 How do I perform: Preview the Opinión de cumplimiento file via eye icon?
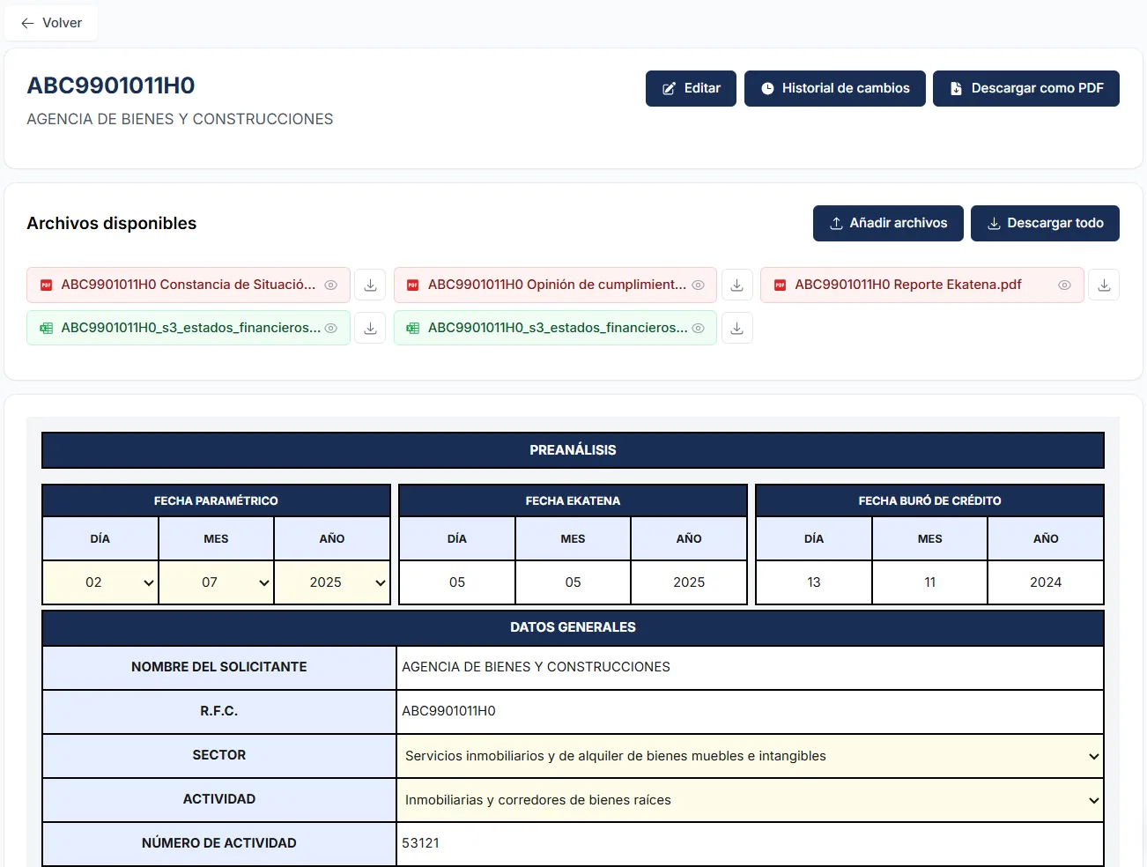pyautogui.click(x=698, y=285)
